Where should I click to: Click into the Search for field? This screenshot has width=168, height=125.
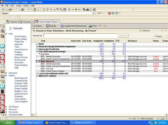click(80, 36)
